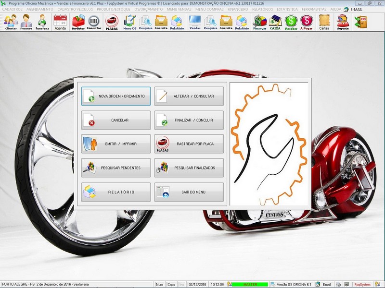
Task: Click the PLACAS red car toolbar icon
Action: pyautogui.click(x=112, y=22)
